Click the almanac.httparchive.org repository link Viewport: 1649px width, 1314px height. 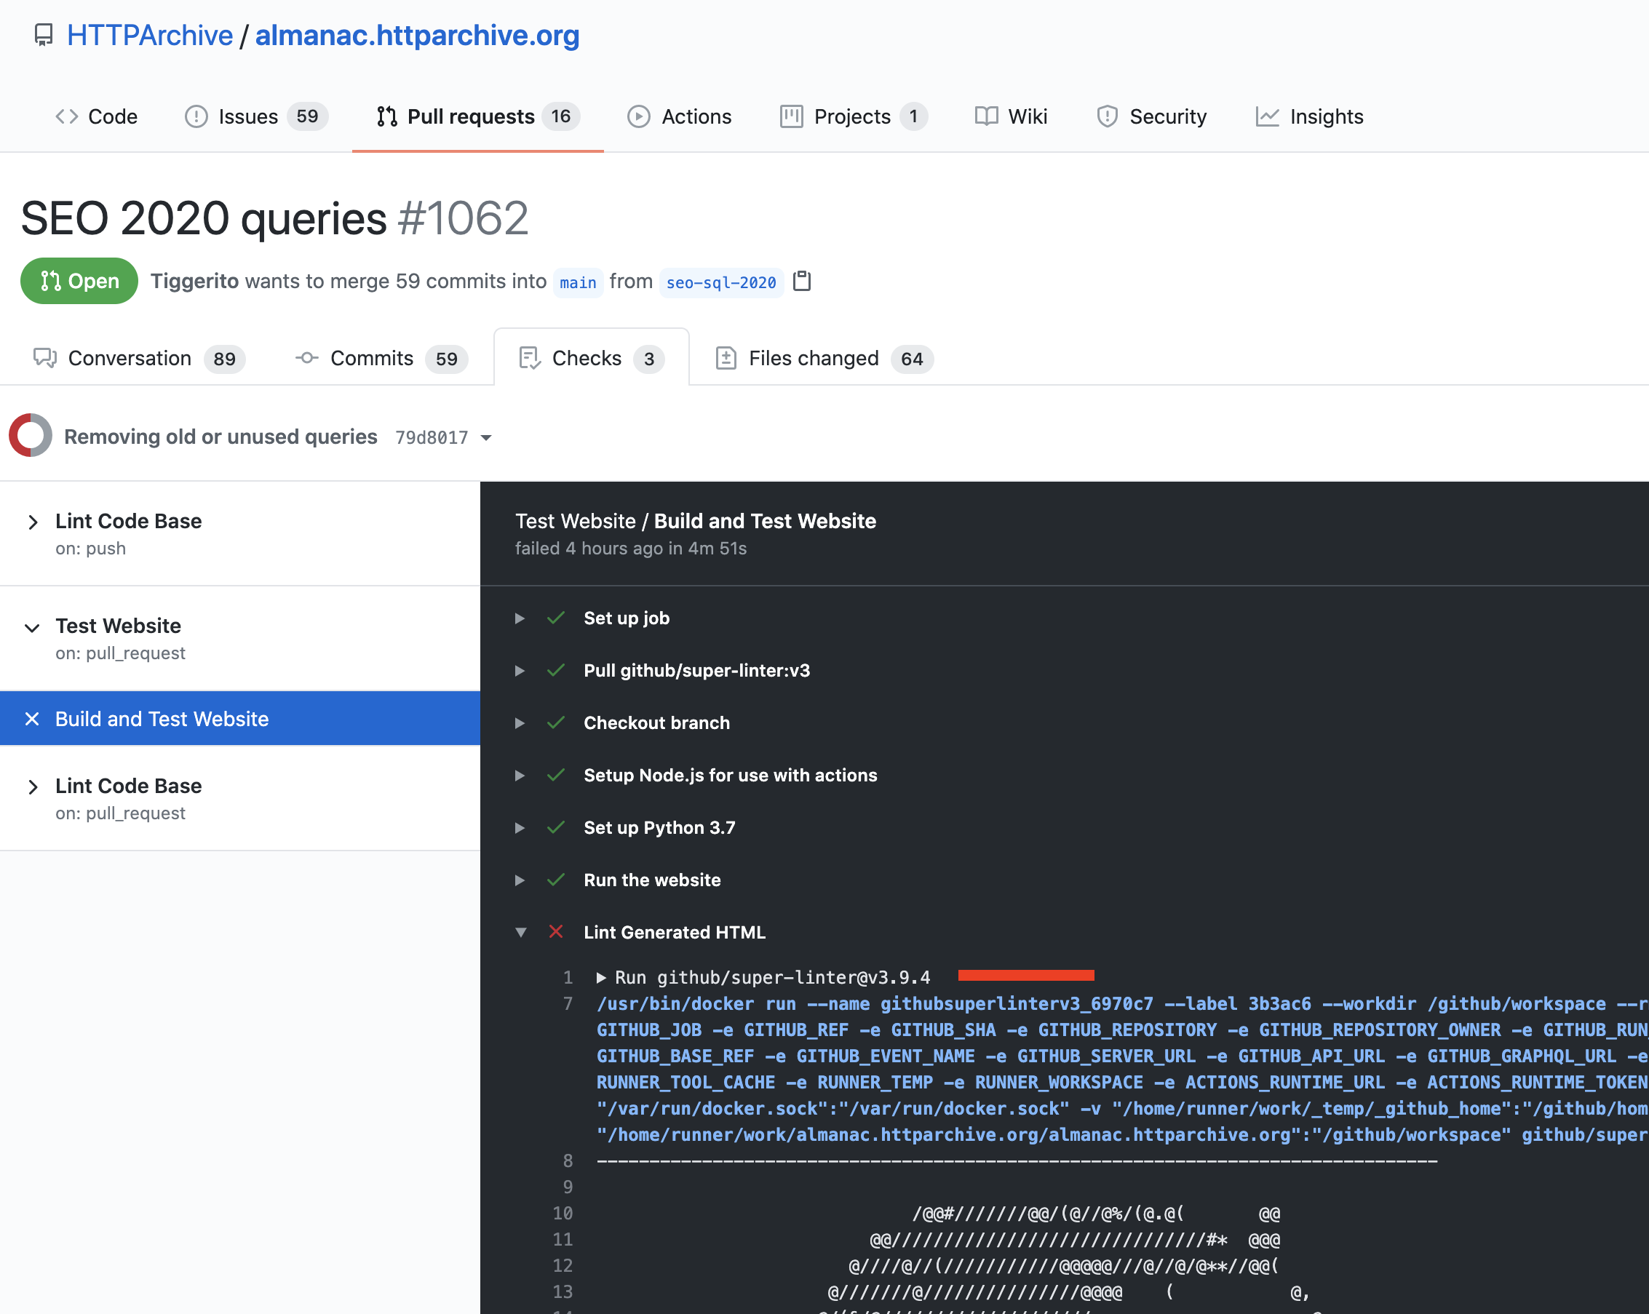[x=417, y=35]
